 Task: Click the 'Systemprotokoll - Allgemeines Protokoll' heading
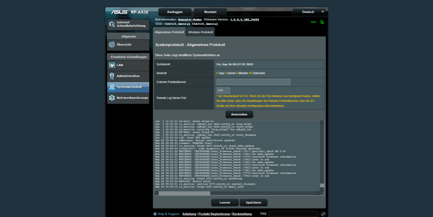[190, 45]
